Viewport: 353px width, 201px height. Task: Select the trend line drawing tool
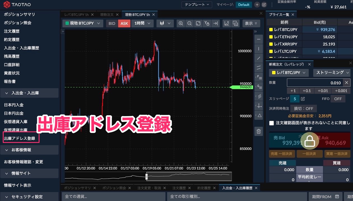pyautogui.click(x=258, y=58)
